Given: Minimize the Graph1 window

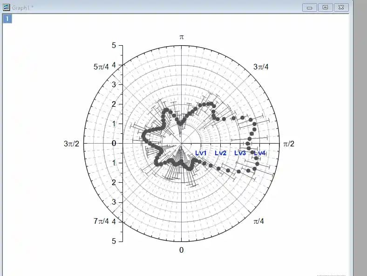Looking at the screenshot, I should 310,7.
